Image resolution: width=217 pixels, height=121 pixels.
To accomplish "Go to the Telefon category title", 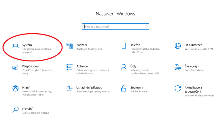I will click(x=135, y=45).
